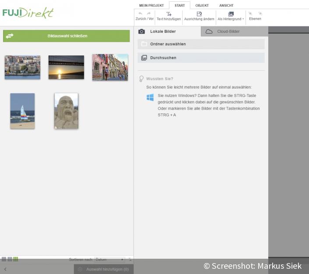Select the sand sculpture face thumbnail
The height and width of the screenshot is (274, 309).
coord(66,111)
